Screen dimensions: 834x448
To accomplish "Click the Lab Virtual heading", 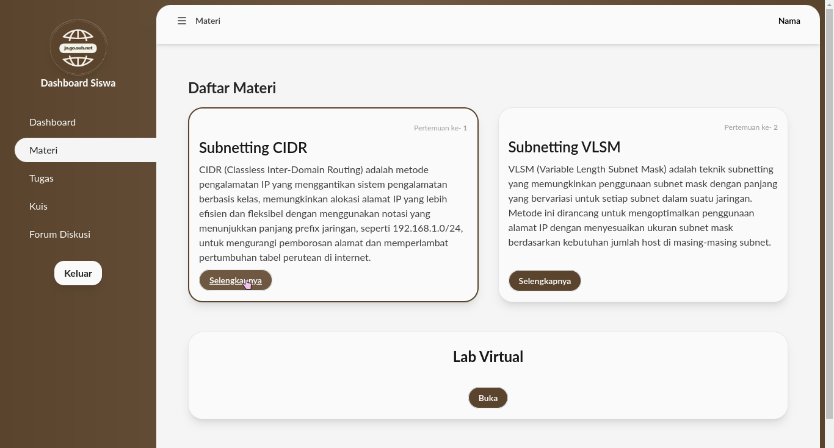I will click(488, 357).
